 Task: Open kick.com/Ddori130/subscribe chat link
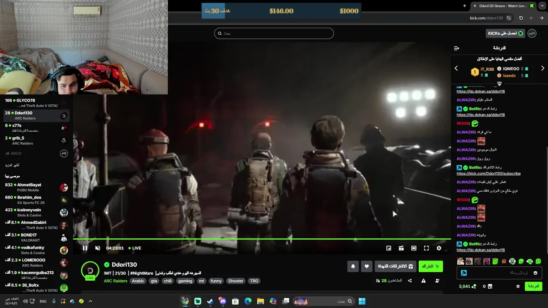488,174
